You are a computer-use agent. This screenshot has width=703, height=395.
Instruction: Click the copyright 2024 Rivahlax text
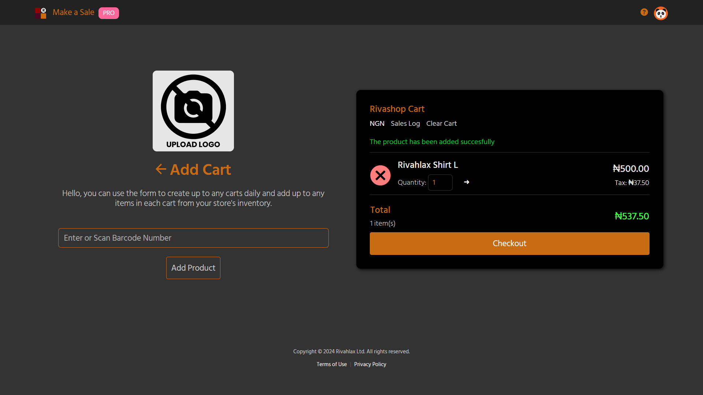click(351, 351)
